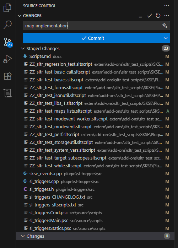Image resolution: width=178 pixels, height=248 pixels.
Task: Open ZZ_sltr_test_basic_call.sltscript
Action: click(x=60, y=72)
